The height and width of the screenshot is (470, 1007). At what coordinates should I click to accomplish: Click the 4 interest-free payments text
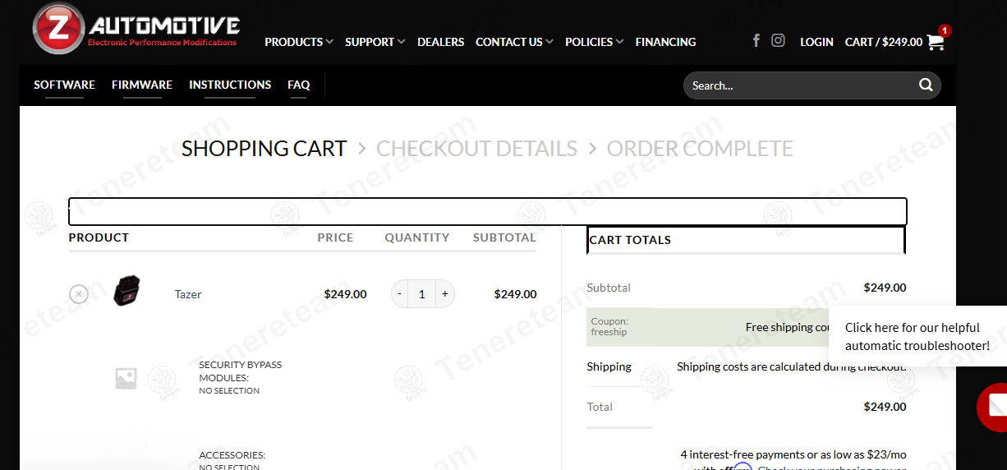pyautogui.click(x=793, y=454)
